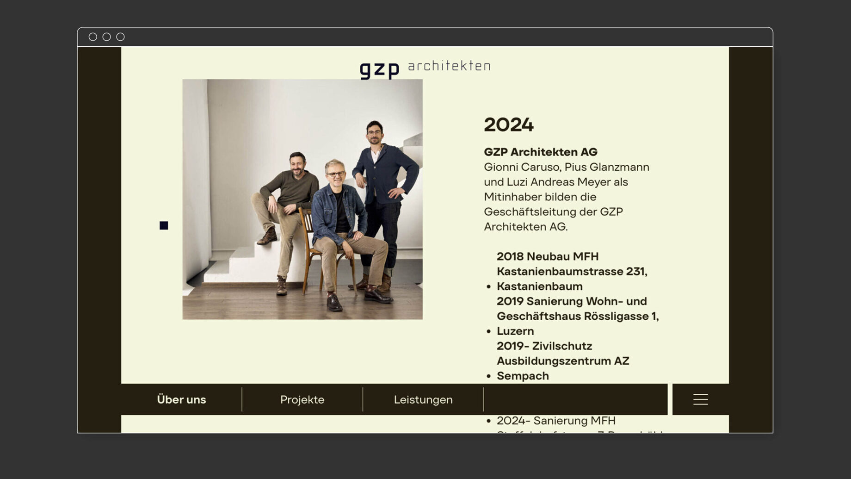Open the Über uns tab
The height and width of the screenshot is (479, 851).
click(181, 399)
